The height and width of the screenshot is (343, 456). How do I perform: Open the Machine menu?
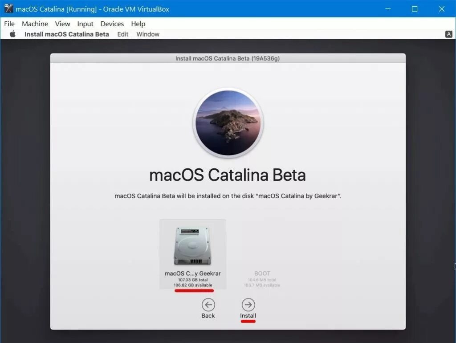pos(35,24)
